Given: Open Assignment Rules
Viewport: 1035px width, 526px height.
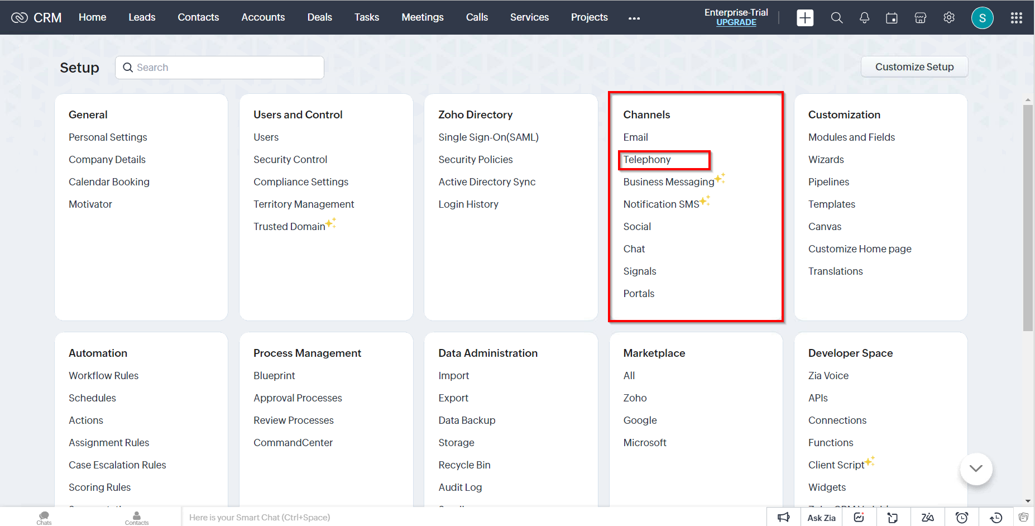Looking at the screenshot, I should point(109,443).
